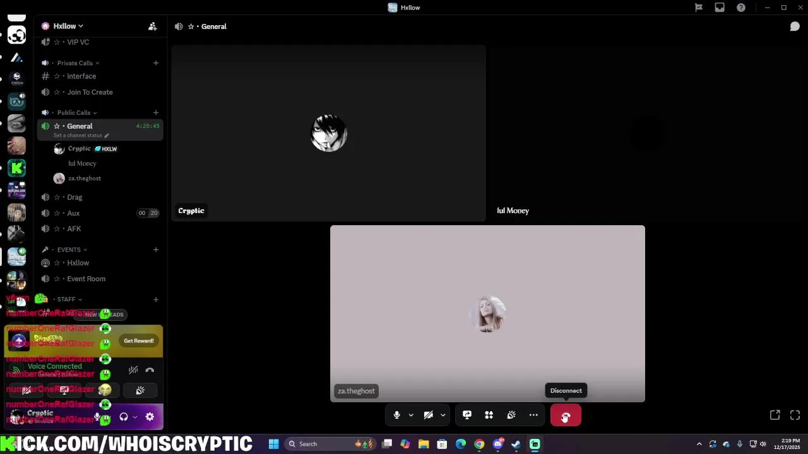Disconnect via phone icon in Voice Connected panel
This screenshot has height=454, width=808.
coord(150,370)
